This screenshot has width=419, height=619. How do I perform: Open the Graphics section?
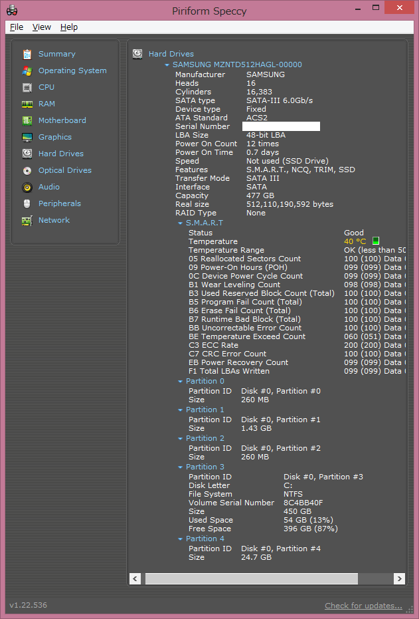[55, 137]
